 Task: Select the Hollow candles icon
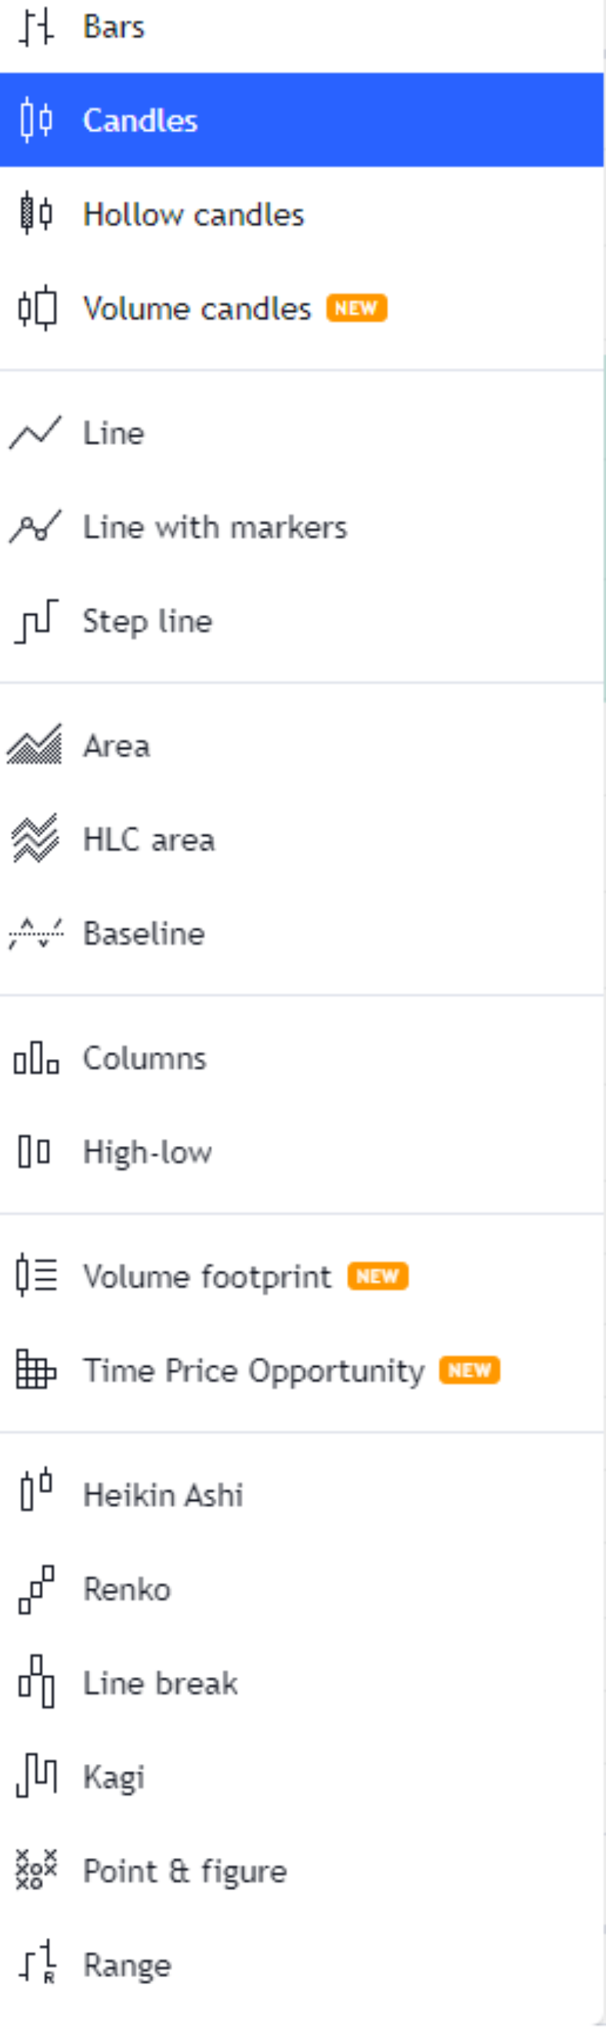(x=36, y=214)
